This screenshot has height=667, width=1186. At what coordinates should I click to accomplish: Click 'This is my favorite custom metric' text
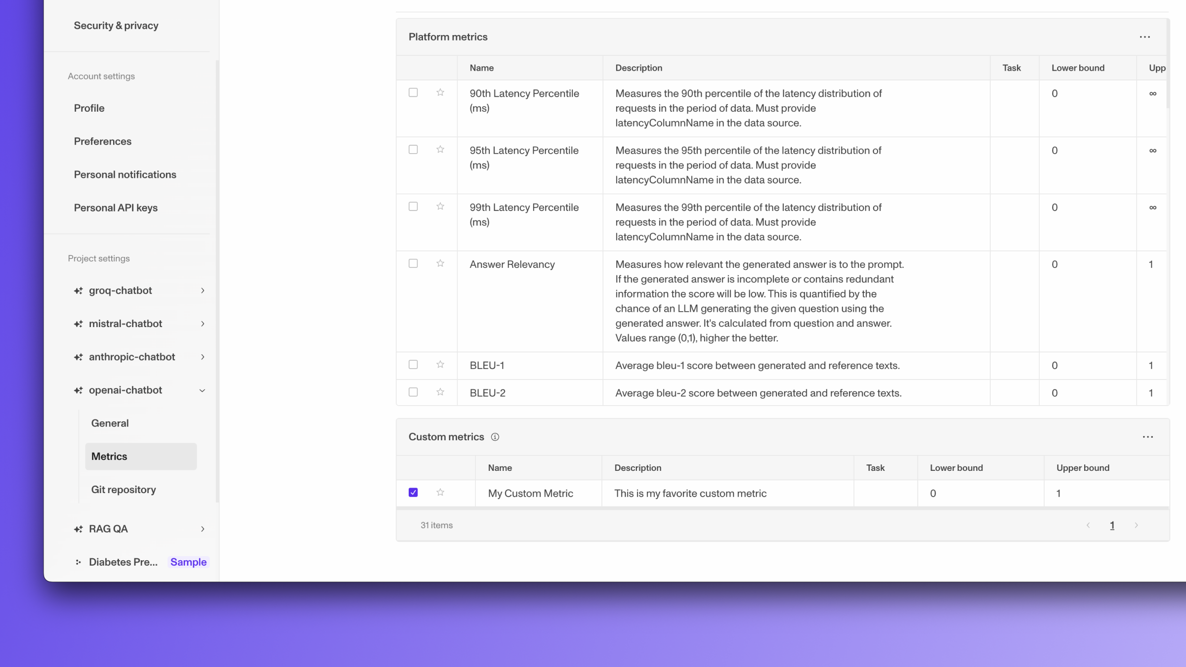(x=690, y=494)
